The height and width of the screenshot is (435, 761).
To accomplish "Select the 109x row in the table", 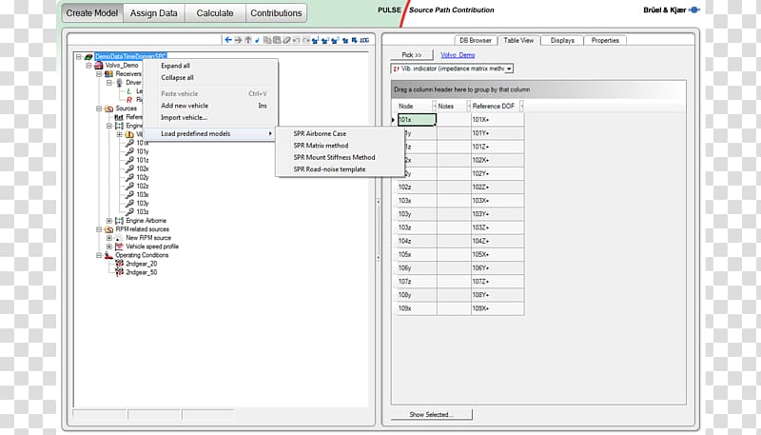I will tap(460, 308).
